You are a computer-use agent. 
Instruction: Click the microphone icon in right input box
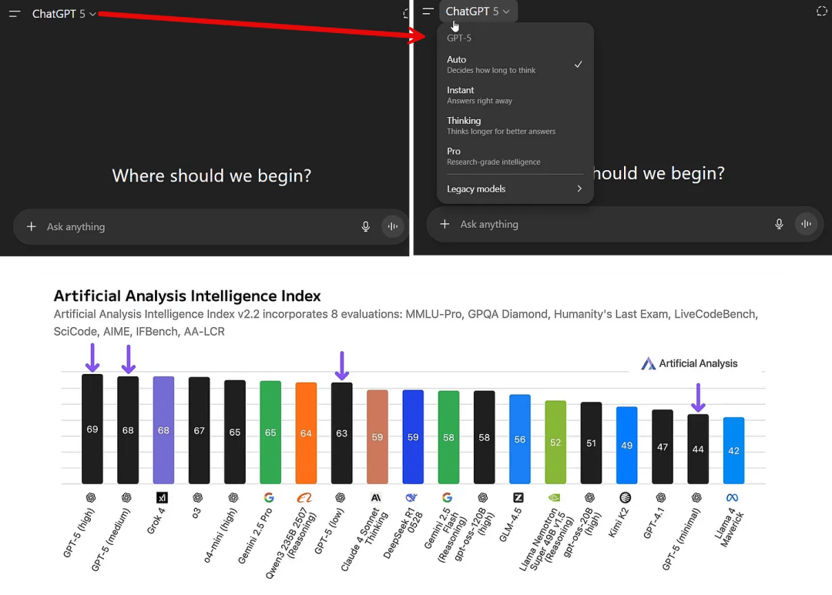point(780,224)
